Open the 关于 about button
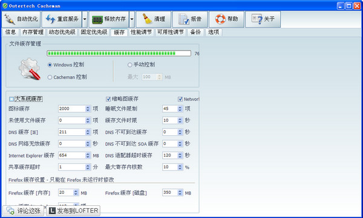The width and height of the screenshot is (363, 218). pyautogui.click(x=263, y=19)
